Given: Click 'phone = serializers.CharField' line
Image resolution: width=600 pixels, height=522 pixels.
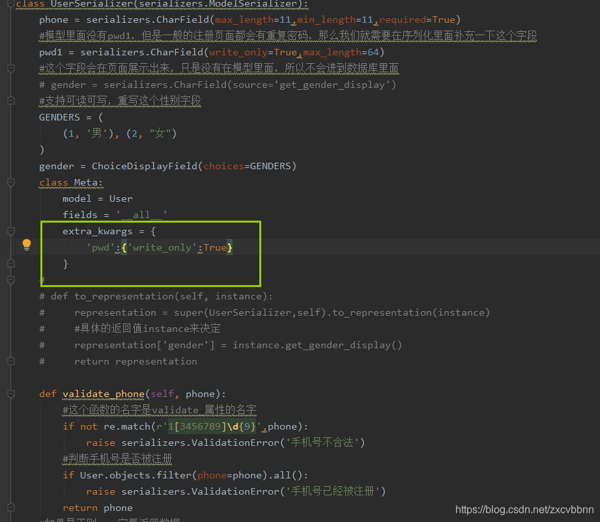Looking at the screenshot, I should pyautogui.click(x=250, y=20).
